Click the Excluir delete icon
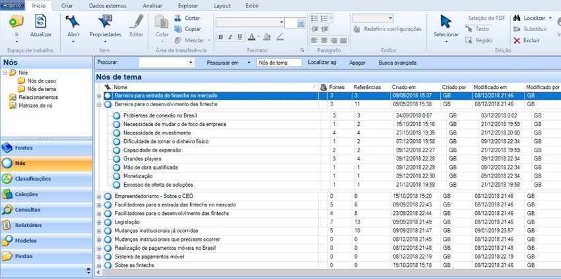This screenshot has width=561, height=279. (x=517, y=40)
